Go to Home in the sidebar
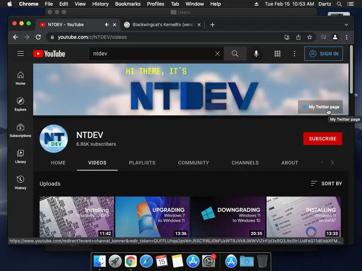Screen dimensions: 362x271 20,78
